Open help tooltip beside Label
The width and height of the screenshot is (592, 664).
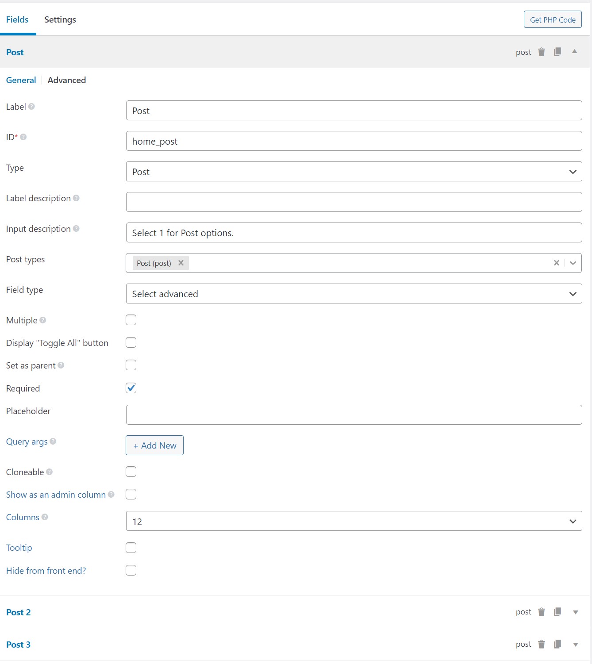[x=31, y=107]
